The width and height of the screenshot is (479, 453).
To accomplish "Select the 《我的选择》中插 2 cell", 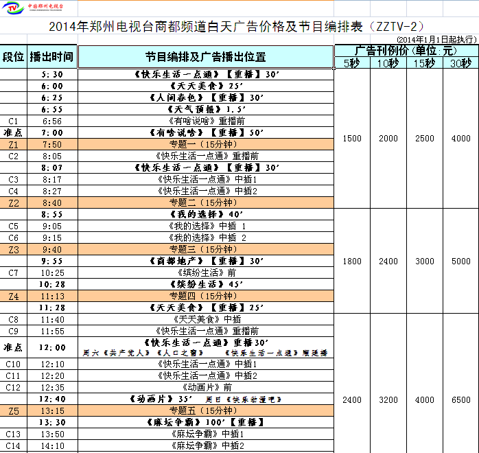I will tap(206, 238).
